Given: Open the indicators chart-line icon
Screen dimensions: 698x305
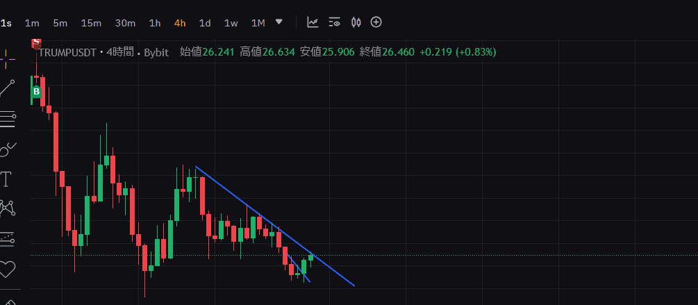Looking at the screenshot, I should coord(313,22).
